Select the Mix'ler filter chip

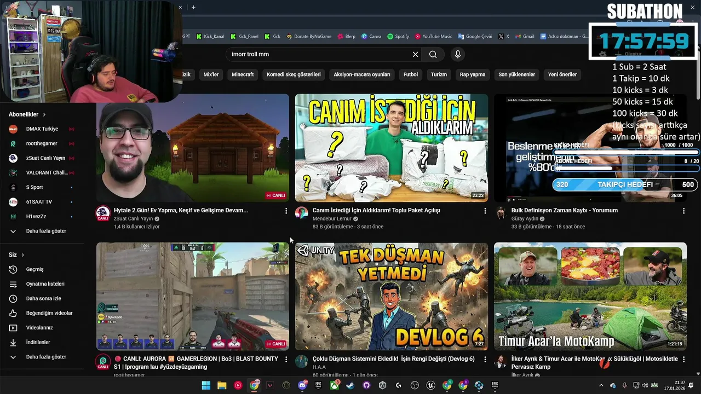point(211,74)
